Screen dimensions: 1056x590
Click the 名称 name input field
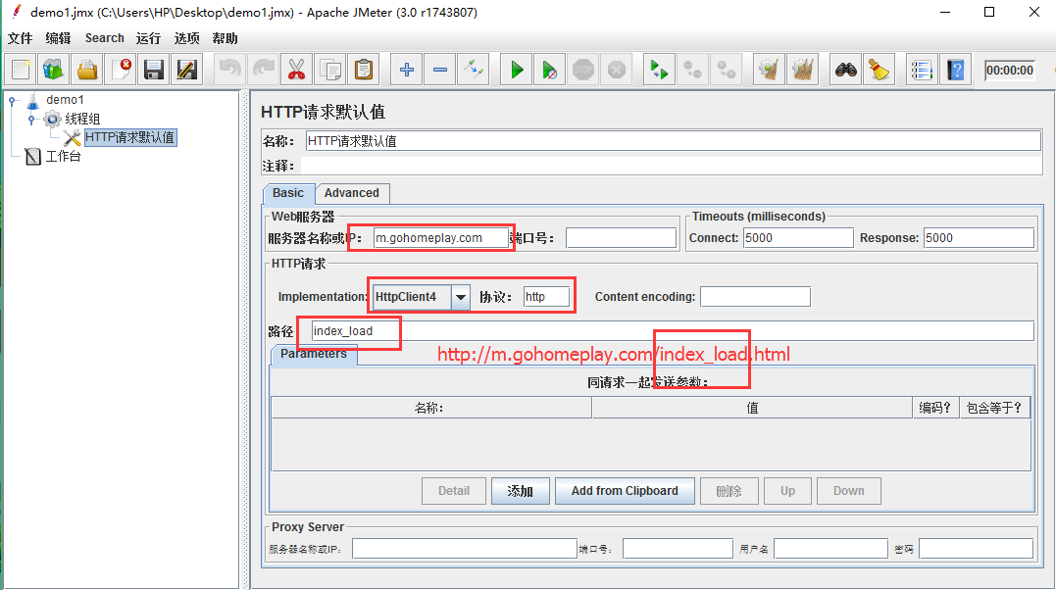pos(673,141)
